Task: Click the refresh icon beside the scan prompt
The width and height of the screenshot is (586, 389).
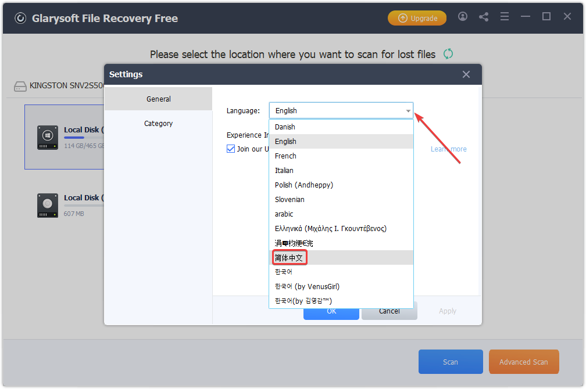Action: 448,53
